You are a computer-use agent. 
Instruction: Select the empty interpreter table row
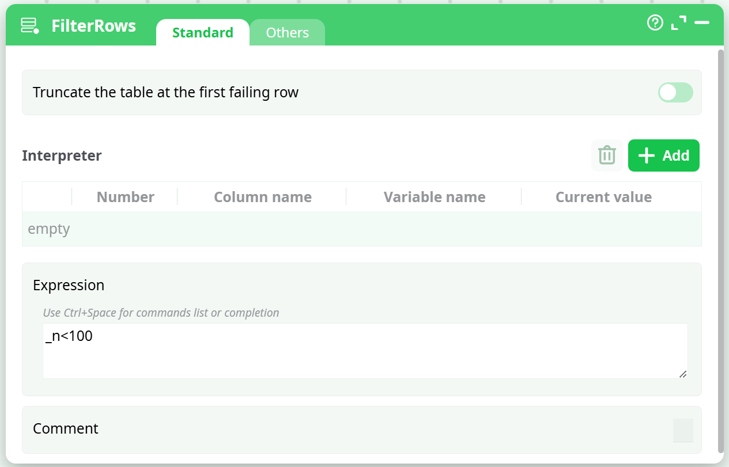click(361, 229)
